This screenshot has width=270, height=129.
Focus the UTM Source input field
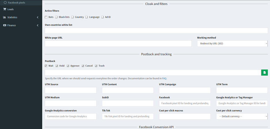[71, 90]
